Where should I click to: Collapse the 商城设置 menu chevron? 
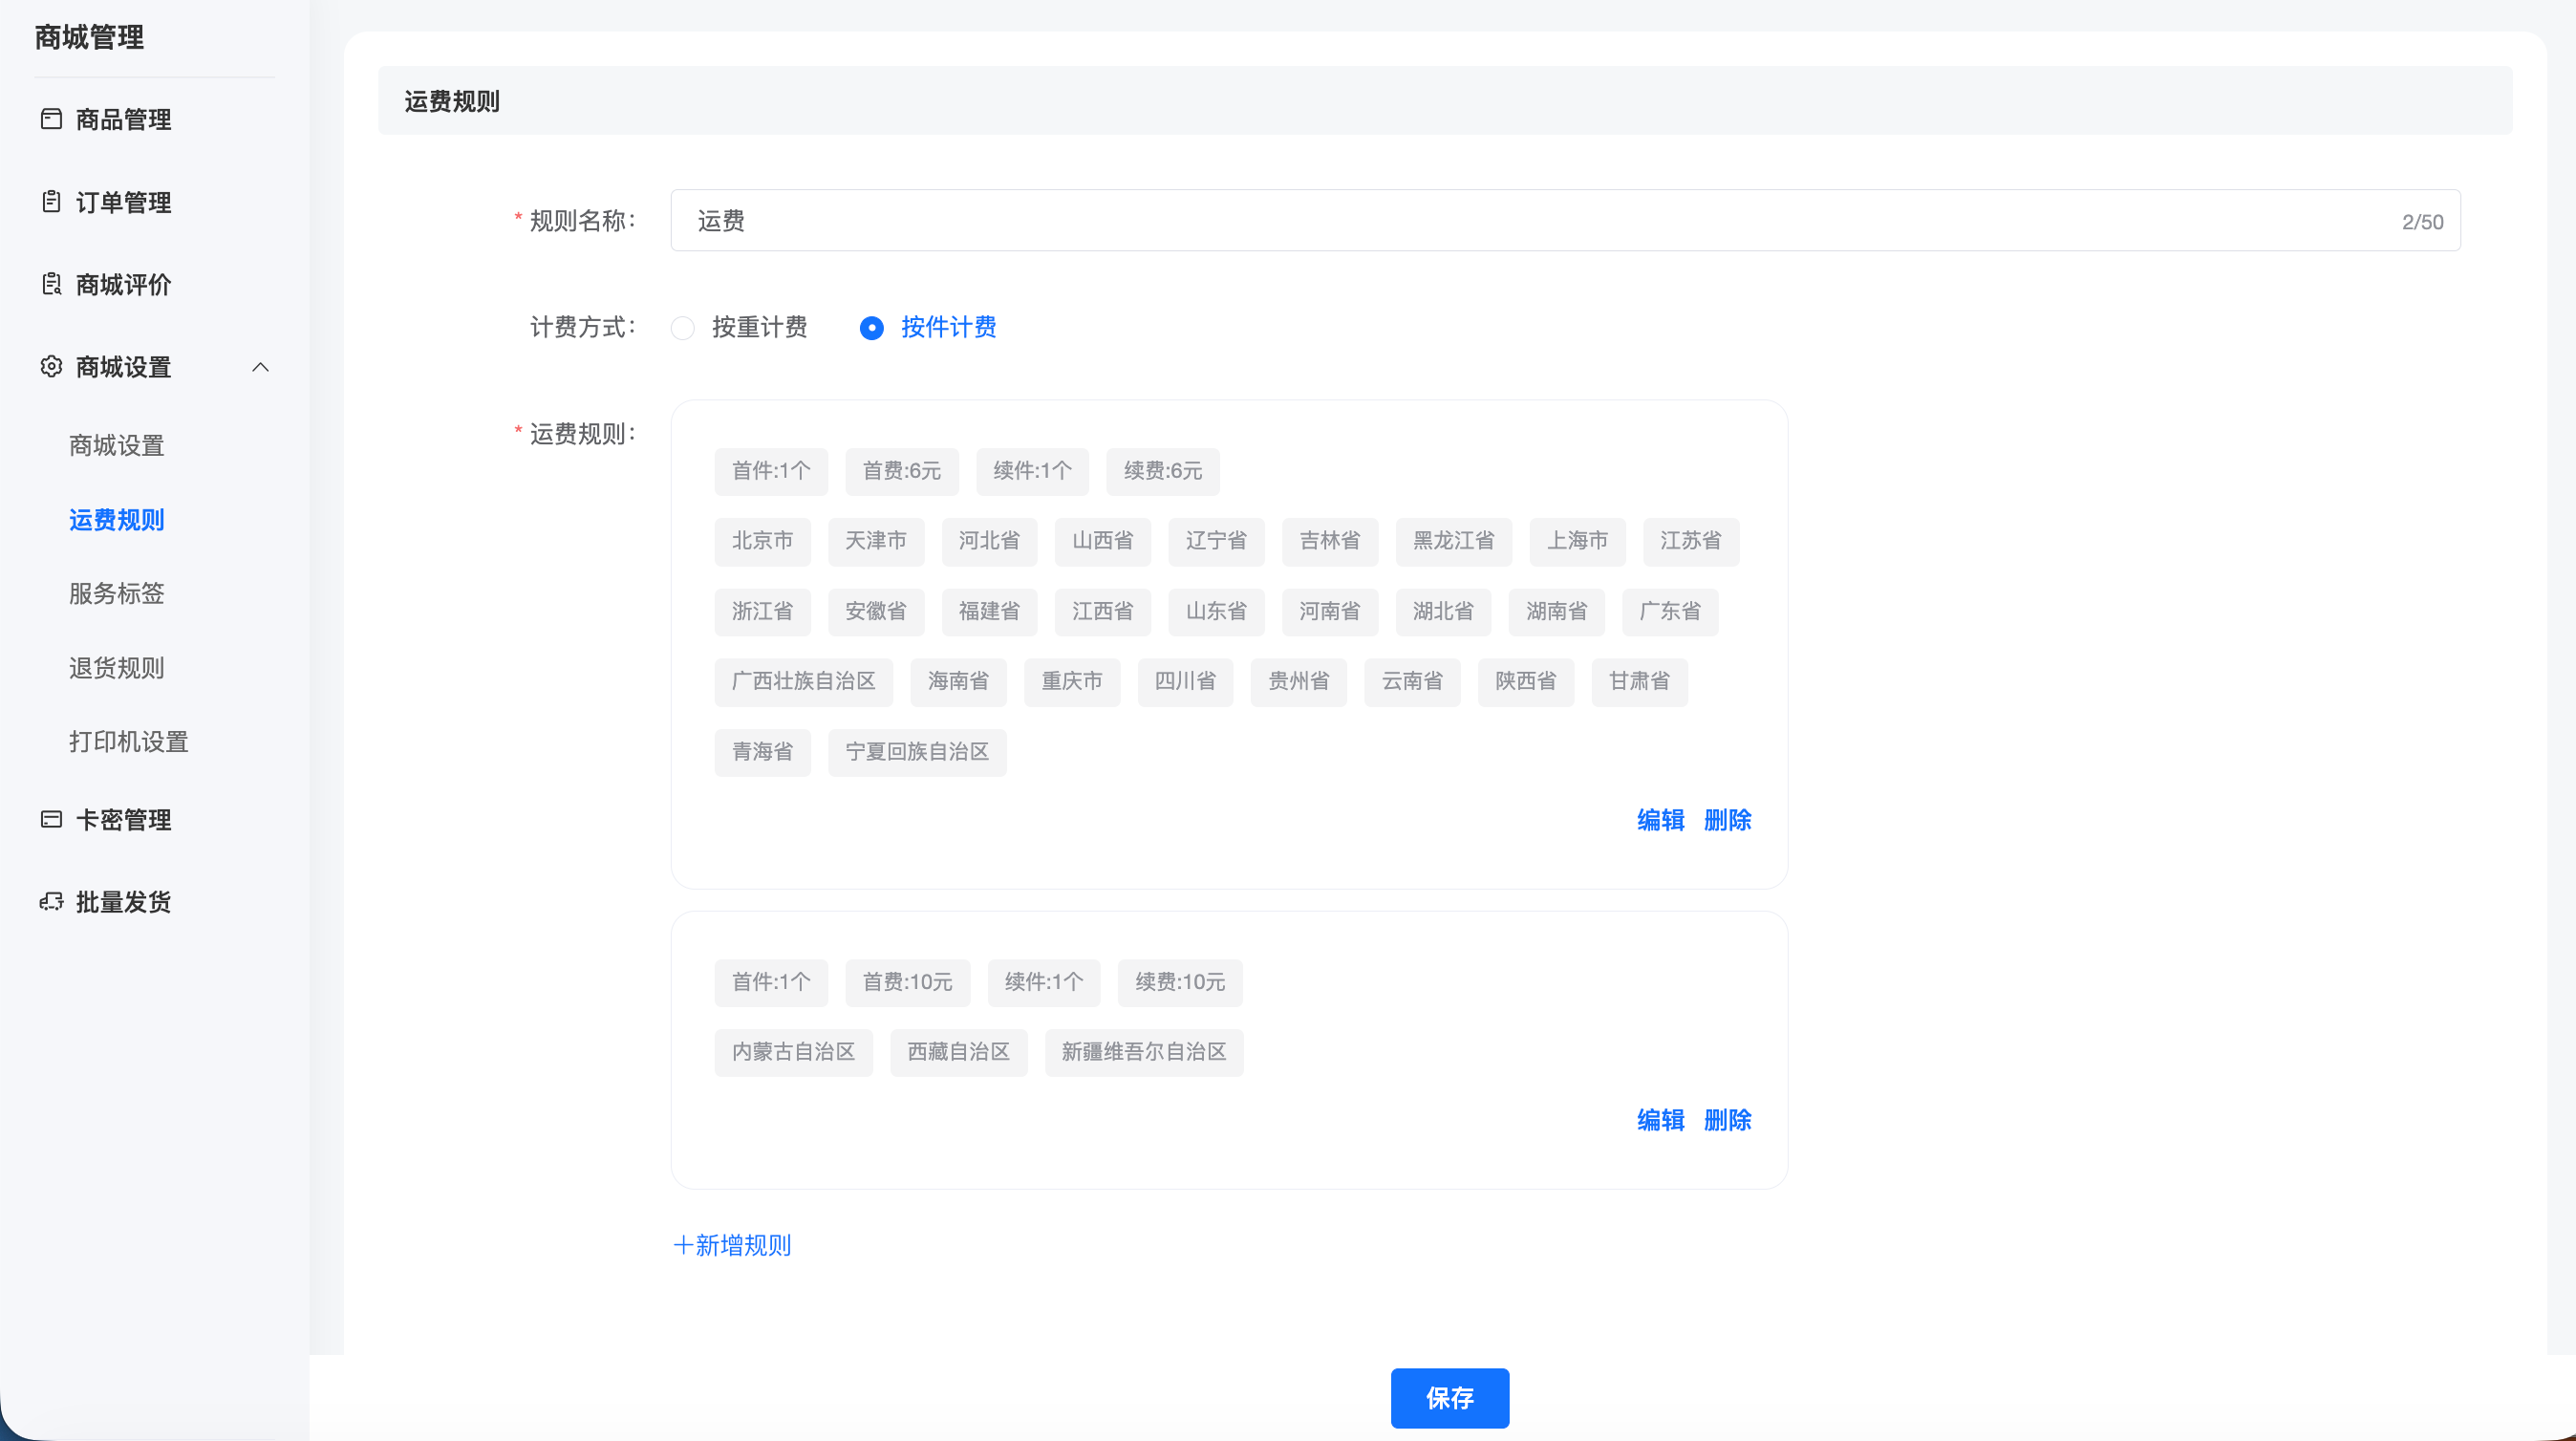coord(261,367)
